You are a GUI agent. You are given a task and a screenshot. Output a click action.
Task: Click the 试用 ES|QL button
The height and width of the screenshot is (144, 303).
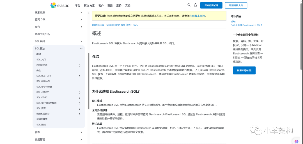click(244, 70)
